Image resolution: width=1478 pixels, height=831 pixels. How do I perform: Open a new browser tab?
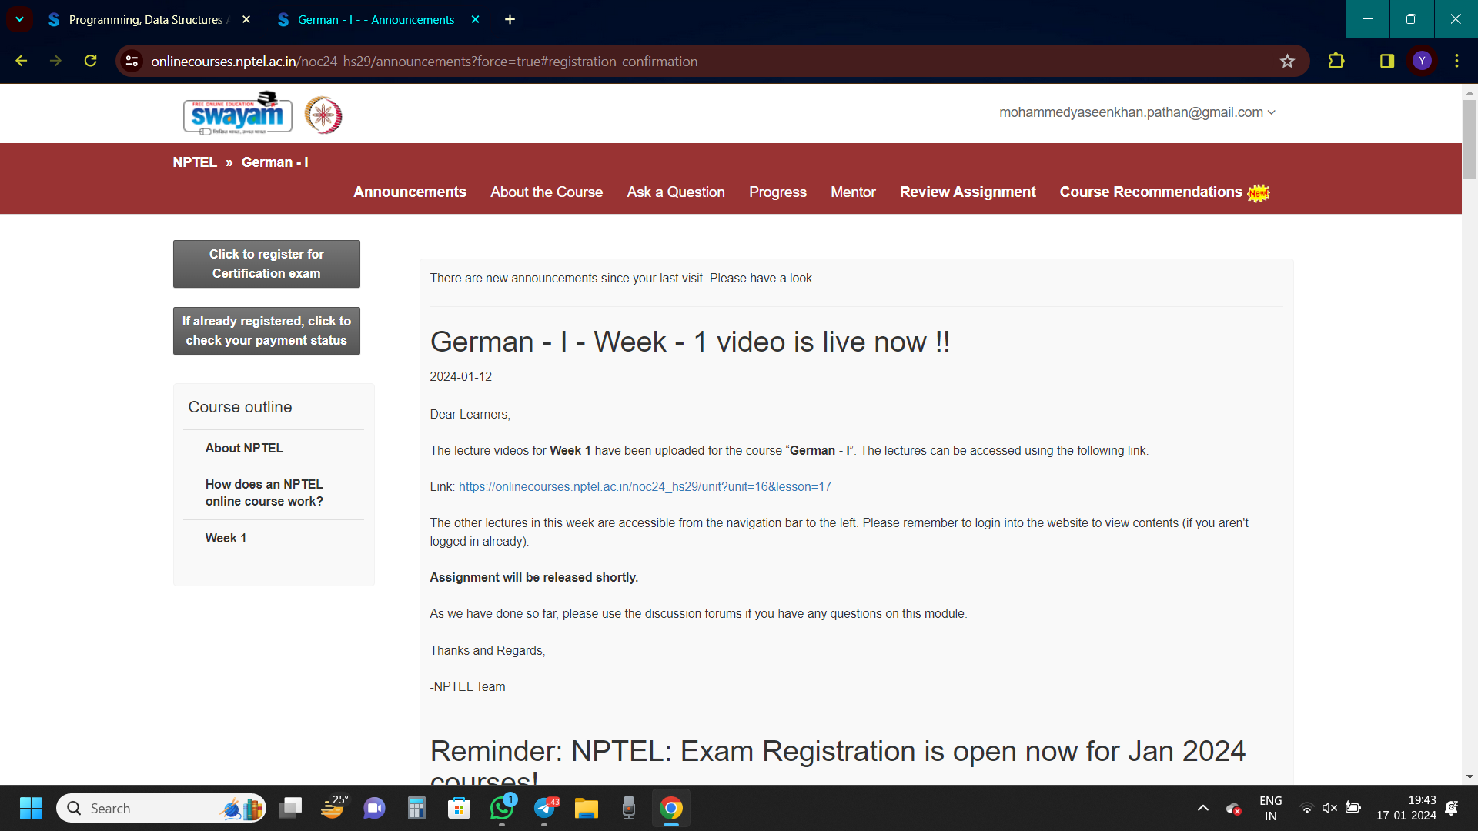pos(510,19)
